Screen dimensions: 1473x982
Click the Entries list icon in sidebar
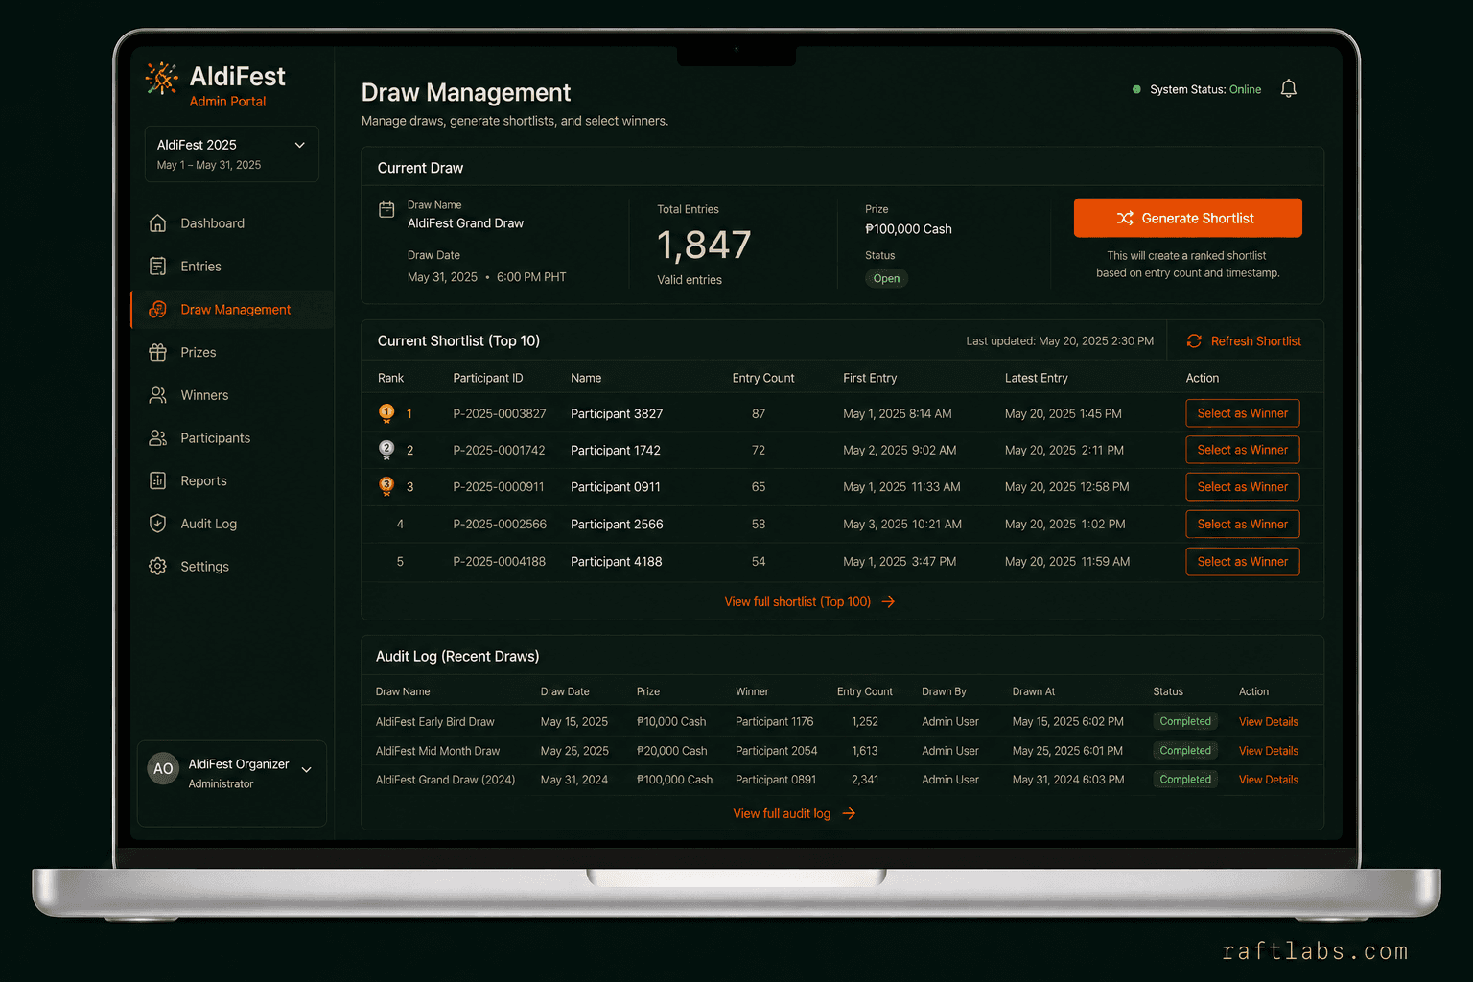click(x=158, y=267)
